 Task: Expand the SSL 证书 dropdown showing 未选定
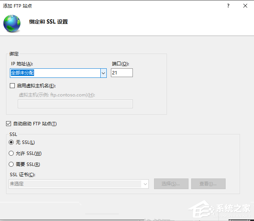(x=79, y=184)
